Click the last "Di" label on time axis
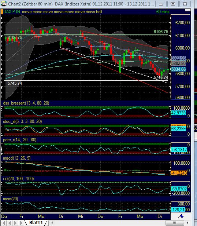The width and height of the screenshot is (197, 226). coord(159,216)
